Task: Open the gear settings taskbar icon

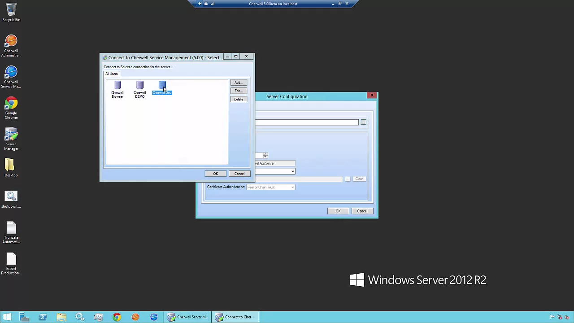Action: 80,317
